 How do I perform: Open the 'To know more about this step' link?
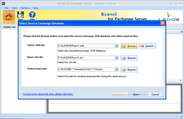click(48, 94)
